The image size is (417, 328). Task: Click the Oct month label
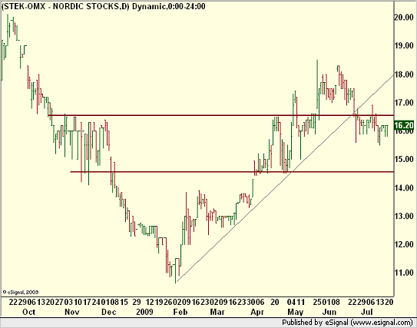28,312
